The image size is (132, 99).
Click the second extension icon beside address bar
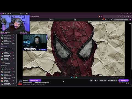point(102,16)
